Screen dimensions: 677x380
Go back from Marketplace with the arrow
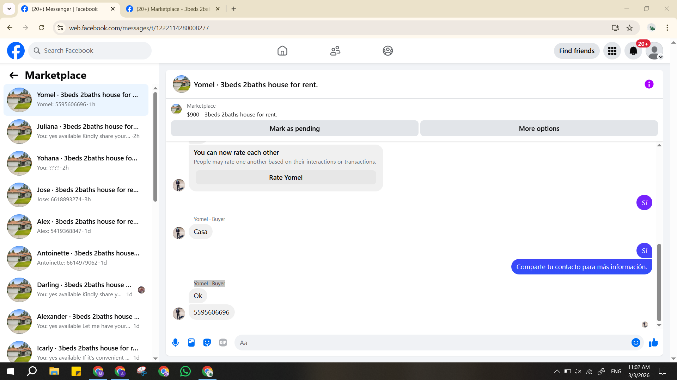click(14, 75)
